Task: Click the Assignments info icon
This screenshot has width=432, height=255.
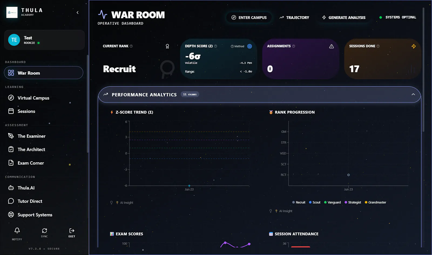Action: 293,46
